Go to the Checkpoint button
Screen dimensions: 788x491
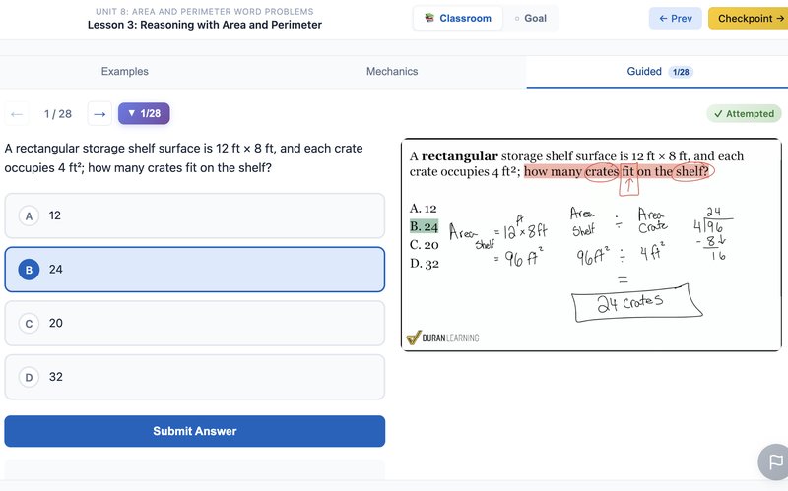(x=749, y=18)
